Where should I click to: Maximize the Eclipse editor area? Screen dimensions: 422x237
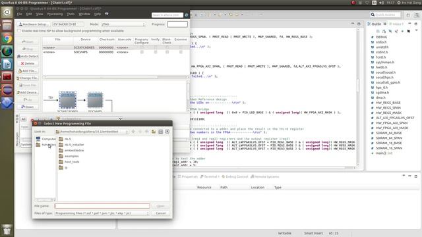click(359, 24)
